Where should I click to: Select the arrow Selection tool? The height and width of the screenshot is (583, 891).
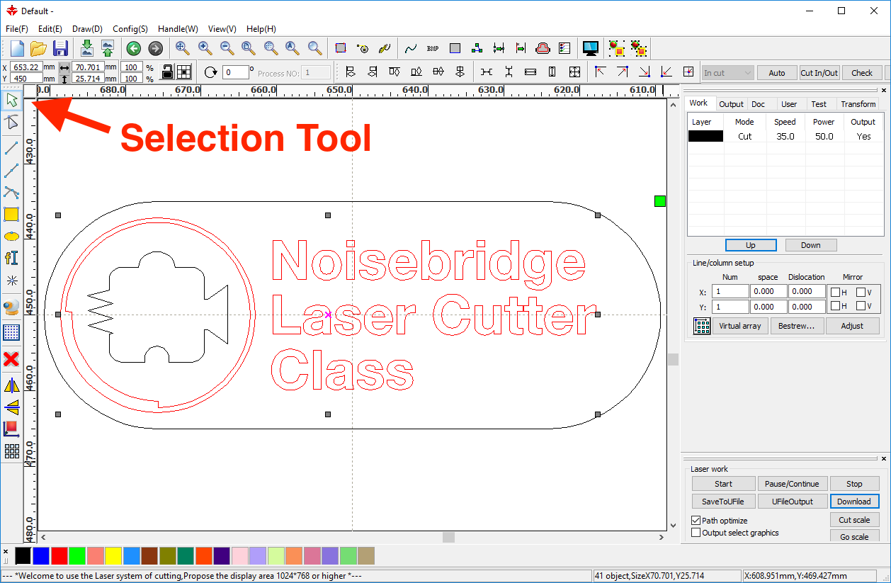[x=11, y=100]
